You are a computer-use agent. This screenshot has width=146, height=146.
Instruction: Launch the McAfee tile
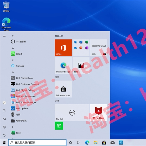click(x=99, y=113)
